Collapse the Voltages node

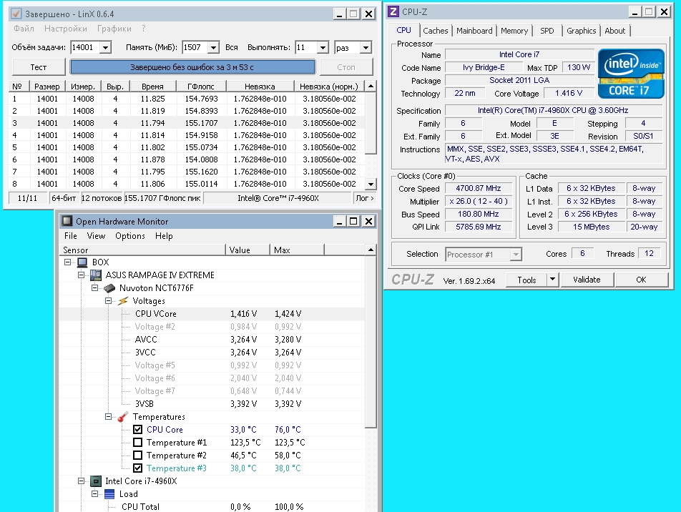pos(108,300)
